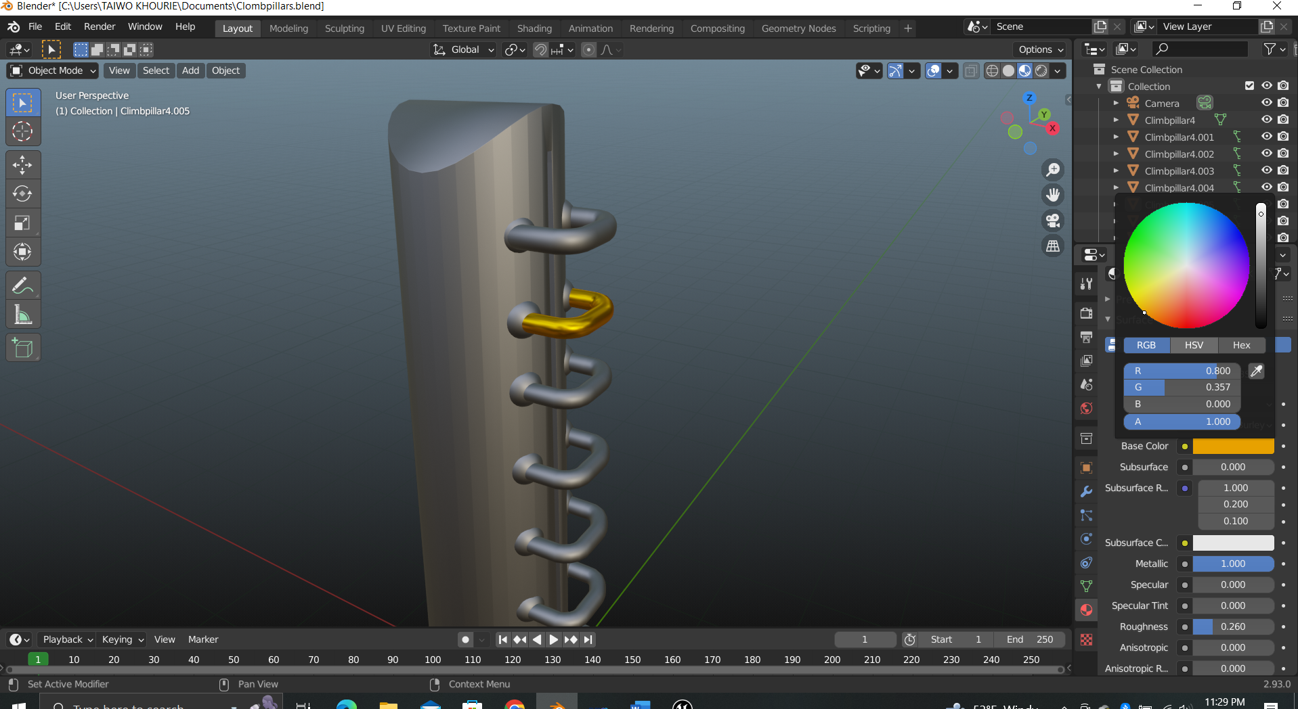This screenshot has width=1298, height=709.
Task: Open the Tool properties tab
Action: click(x=1087, y=284)
